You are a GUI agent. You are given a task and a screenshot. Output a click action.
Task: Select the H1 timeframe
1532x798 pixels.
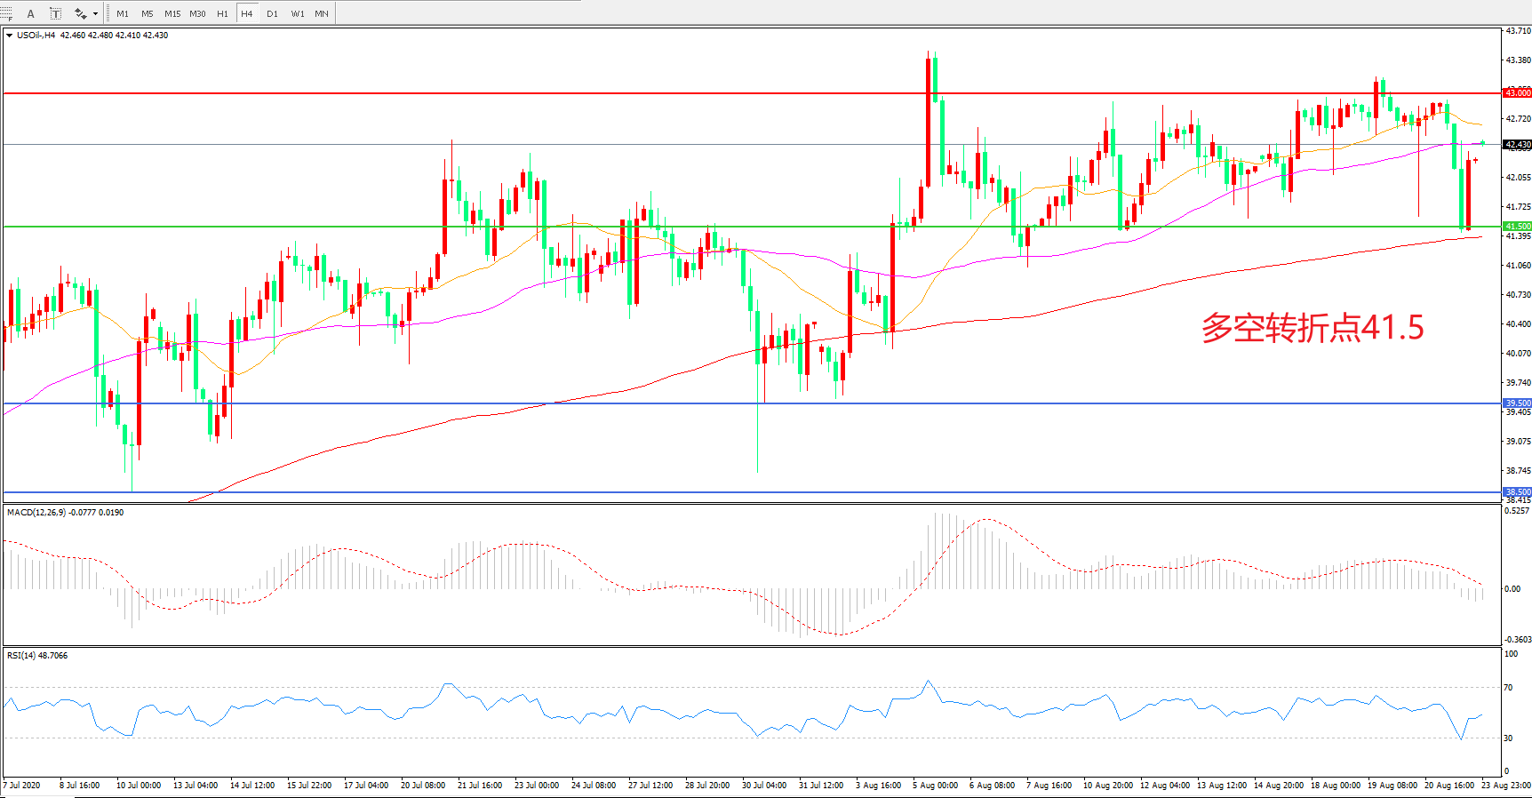click(222, 13)
